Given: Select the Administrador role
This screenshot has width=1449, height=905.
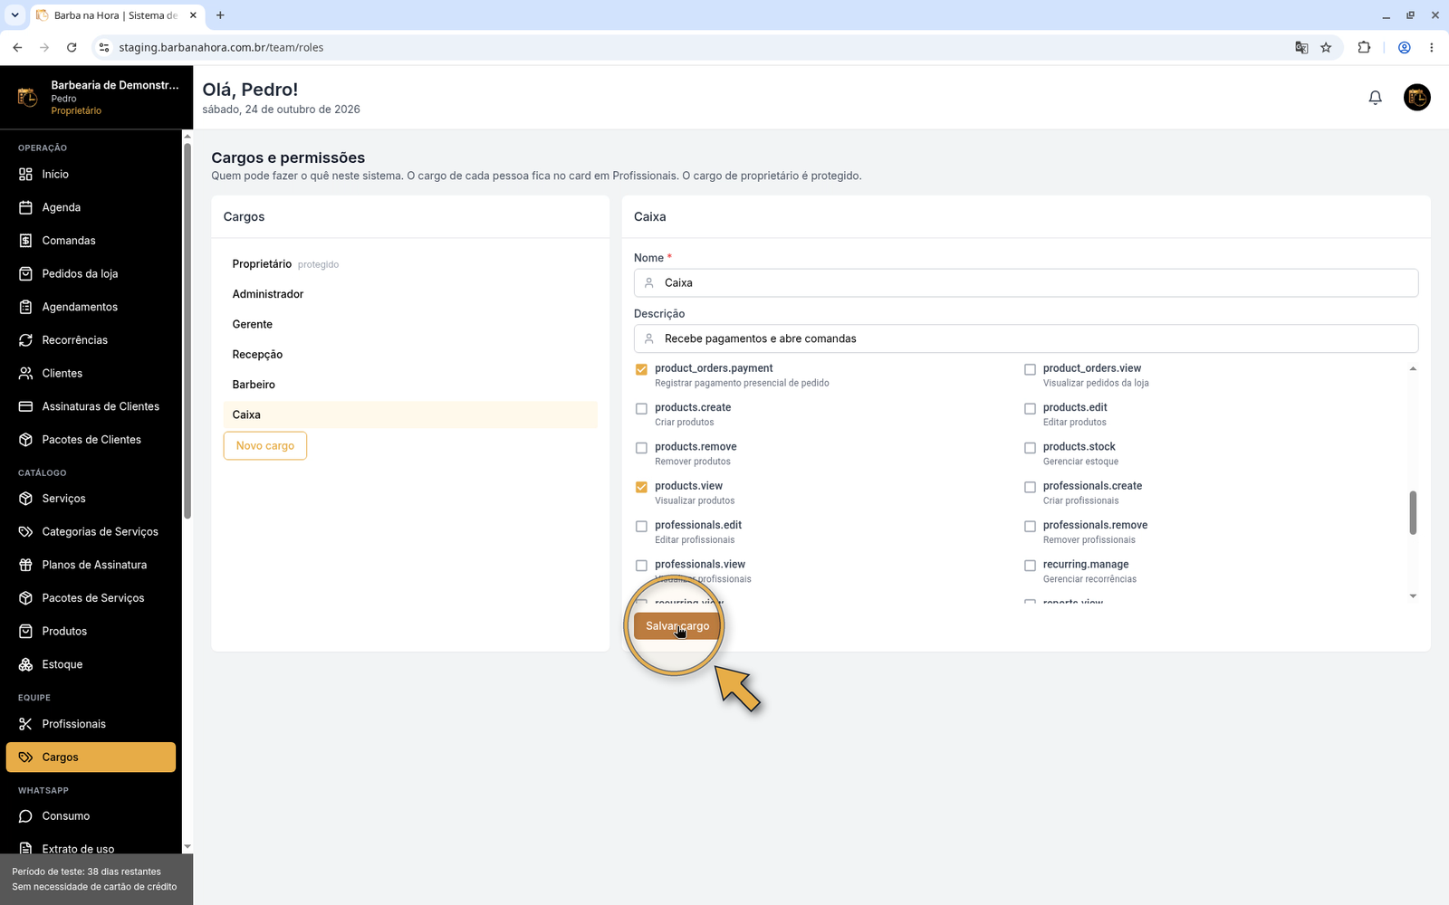Looking at the screenshot, I should pyautogui.click(x=410, y=294).
